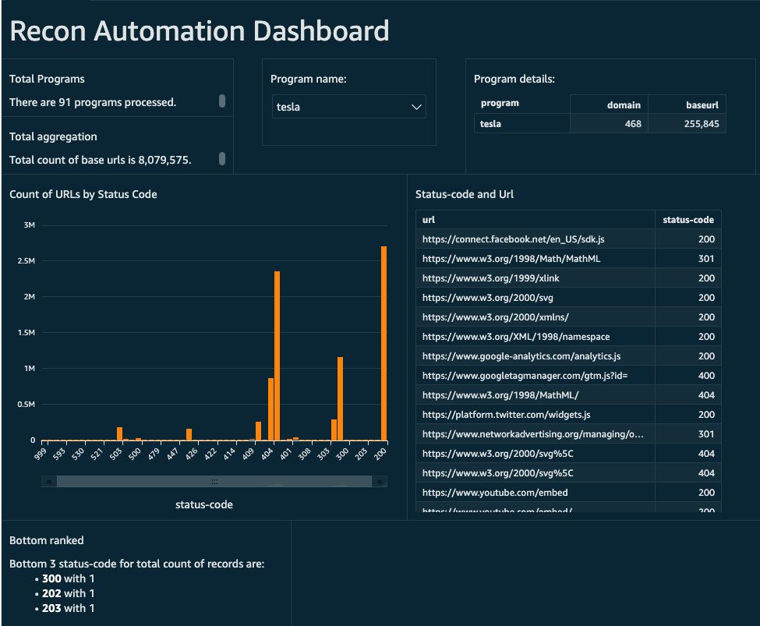Select the tallest bar for status 200
Viewport: 760px width, 626px height.
384,343
